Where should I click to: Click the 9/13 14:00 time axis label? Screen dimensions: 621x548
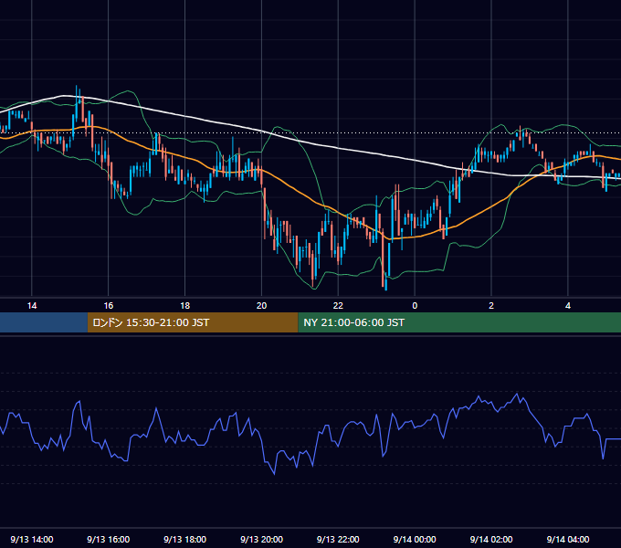[x=32, y=539]
